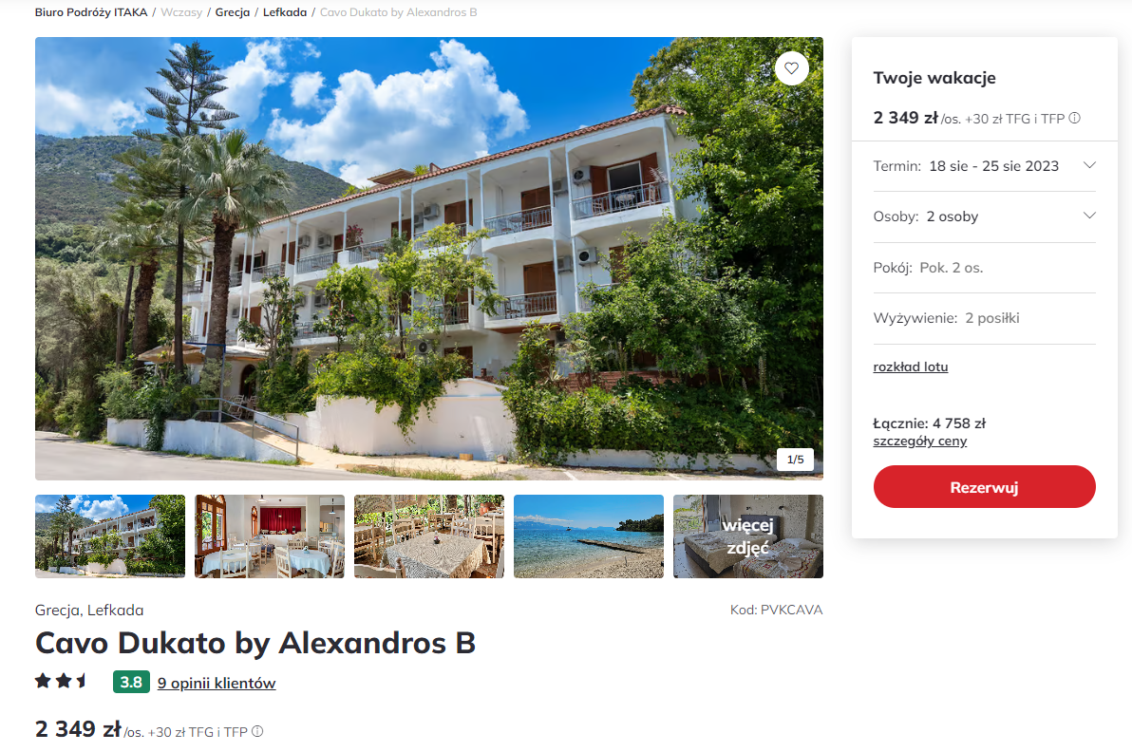This screenshot has height=752, width=1132.
Task: Expand the Termin date dropdown
Action: [x=984, y=166]
